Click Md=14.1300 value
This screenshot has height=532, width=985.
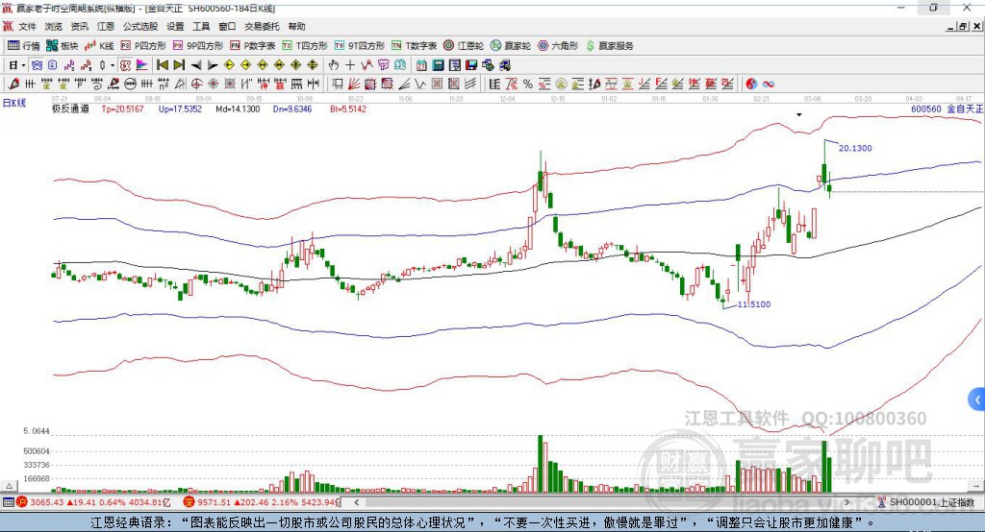click(238, 109)
